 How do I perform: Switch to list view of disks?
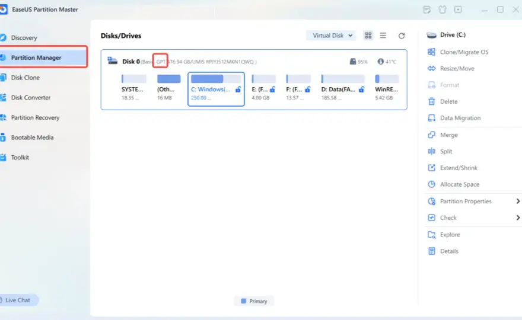coord(383,36)
